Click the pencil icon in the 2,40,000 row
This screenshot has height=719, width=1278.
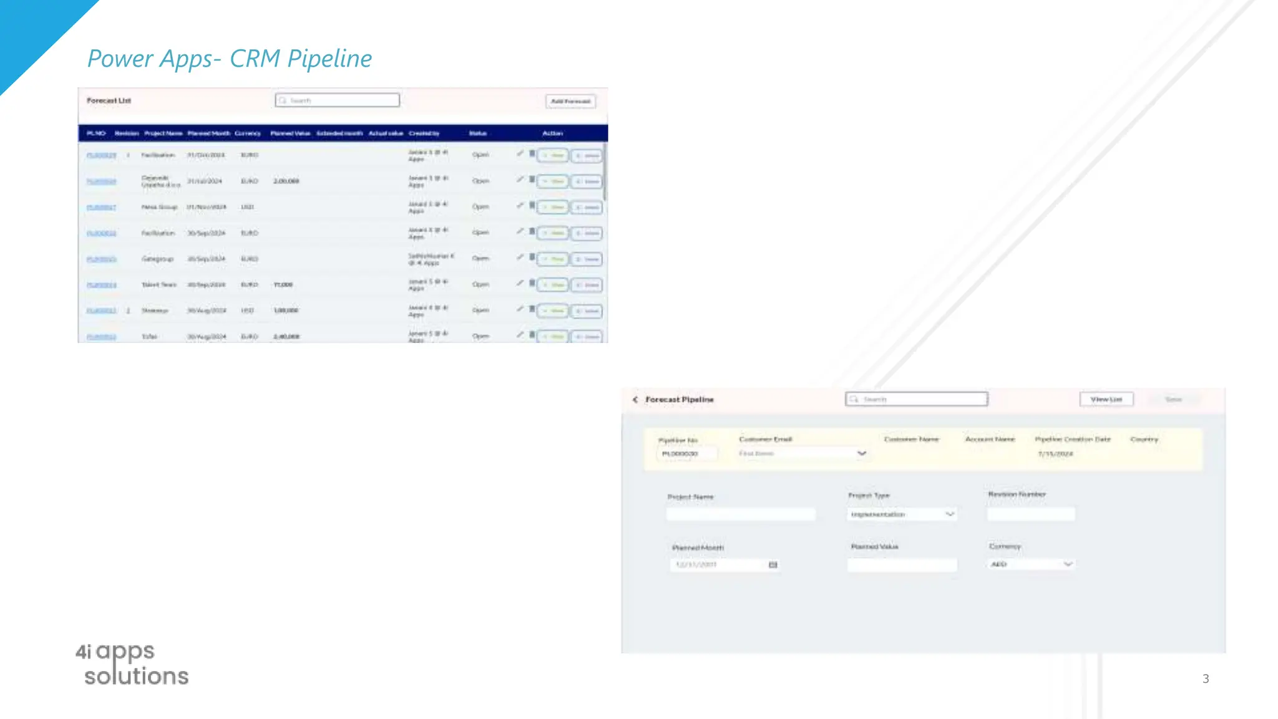[520, 335]
